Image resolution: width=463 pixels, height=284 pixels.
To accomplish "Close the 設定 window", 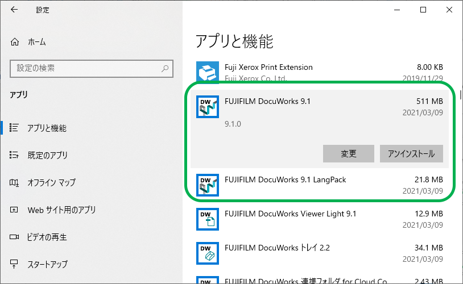I will pyautogui.click(x=449, y=10).
